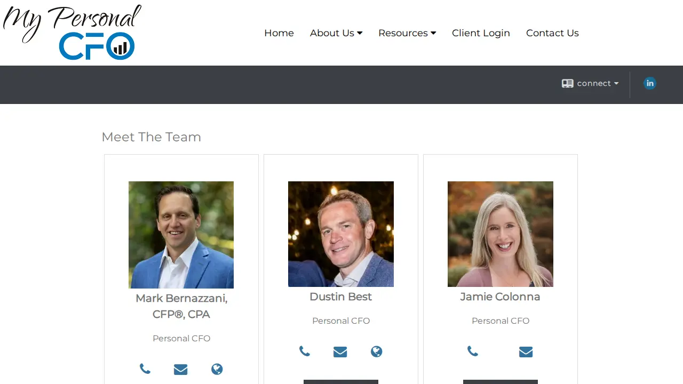This screenshot has height=384, width=683.
Task: Open the LinkedIn icon in the header bar
Action: coord(649,83)
